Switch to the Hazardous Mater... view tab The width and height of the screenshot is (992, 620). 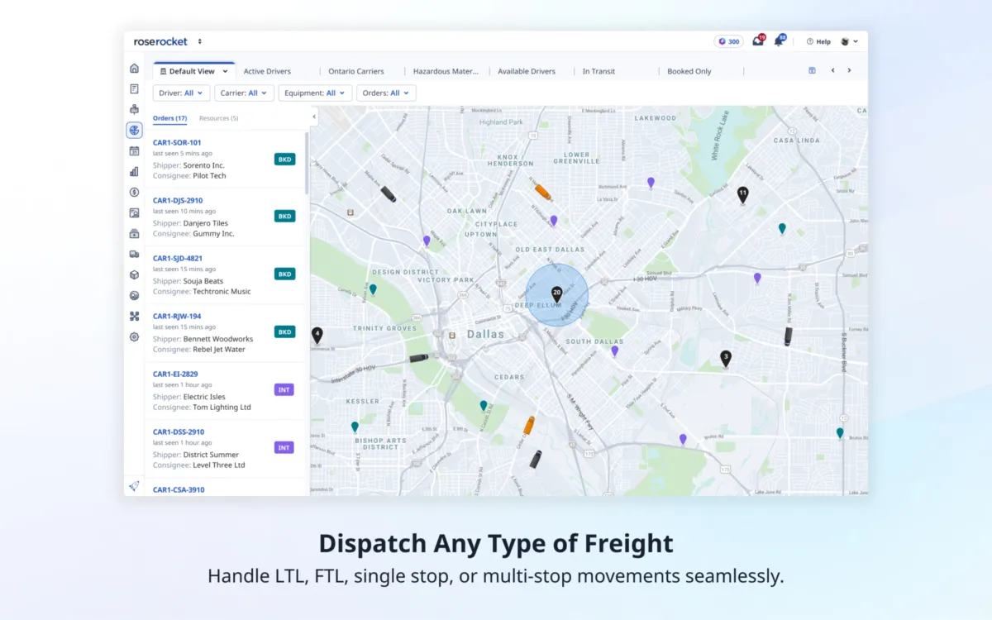coord(446,71)
